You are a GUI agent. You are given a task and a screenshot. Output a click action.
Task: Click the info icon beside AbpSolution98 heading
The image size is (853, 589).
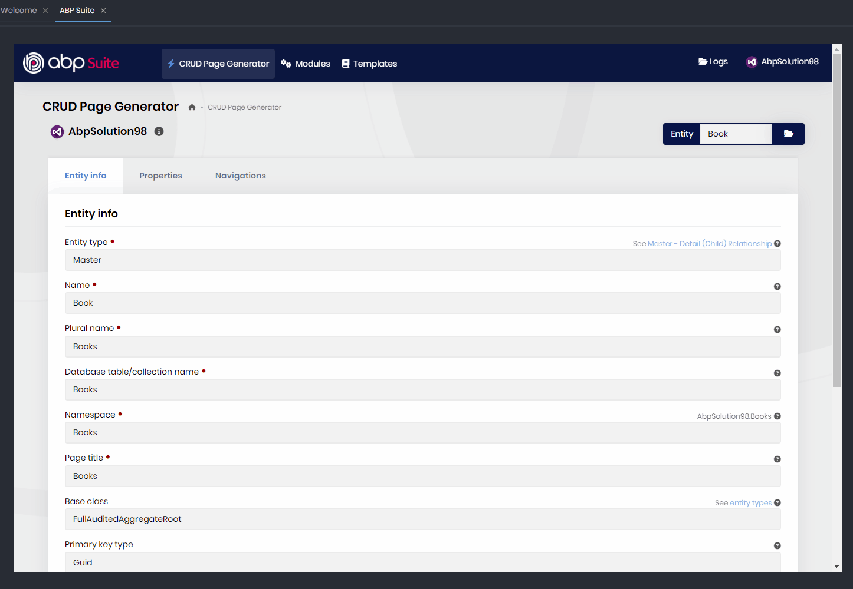159,131
